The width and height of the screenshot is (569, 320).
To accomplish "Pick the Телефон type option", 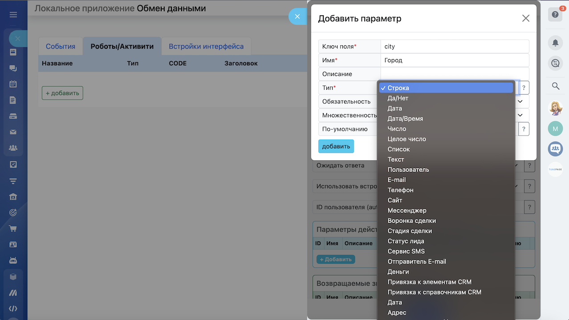I will 400,190.
